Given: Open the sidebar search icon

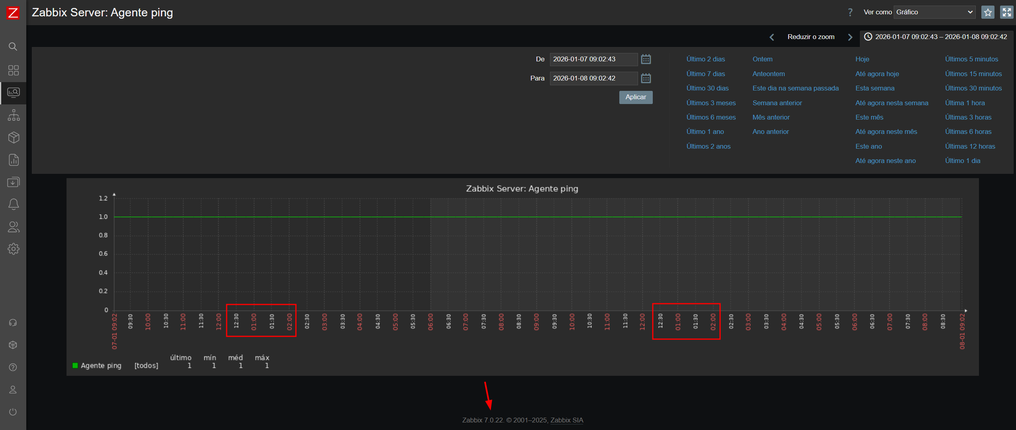Looking at the screenshot, I should [13, 47].
